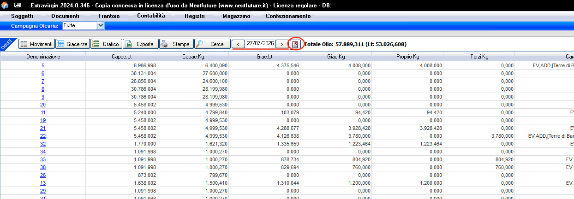The height and width of the screenshot is (199, 574).
Task: Open the Frantoio menu
Action: (x=109, y=16)
